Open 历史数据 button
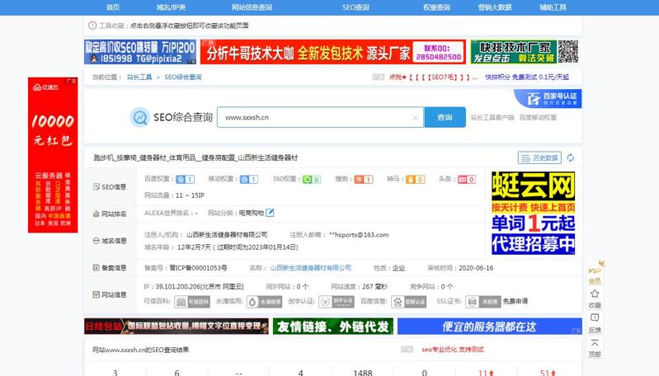Viewport: 659px width, 376px height. click(539, 158)
